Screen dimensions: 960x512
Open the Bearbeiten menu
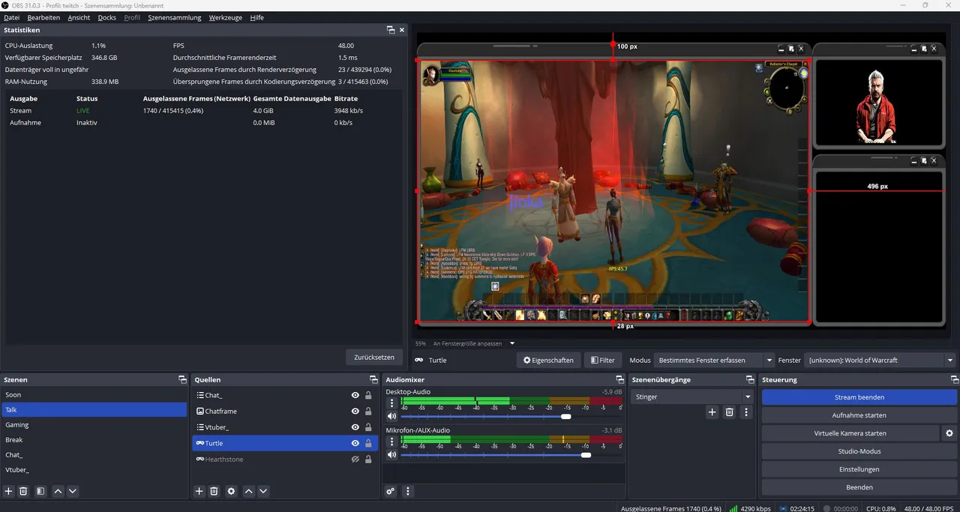click(43, 17)
